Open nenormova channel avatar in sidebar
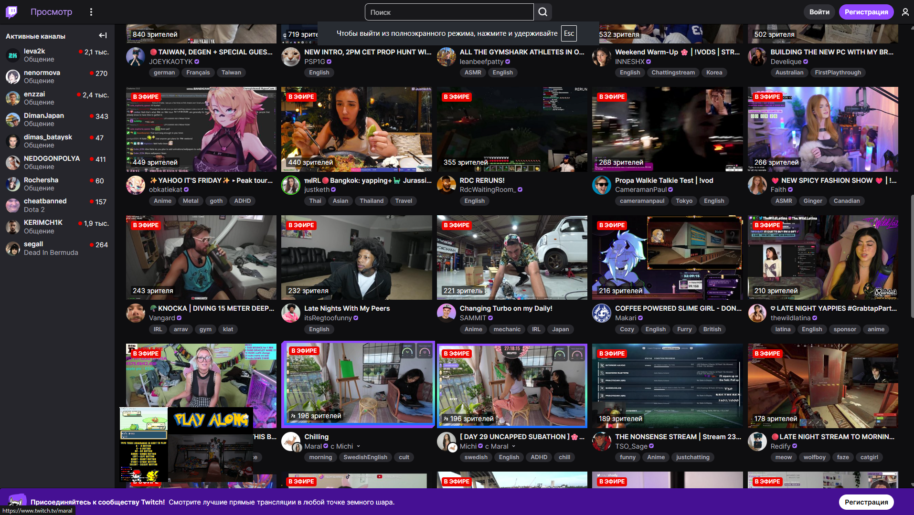This screenshot has height=515, width=914. (x=13, y=77)
